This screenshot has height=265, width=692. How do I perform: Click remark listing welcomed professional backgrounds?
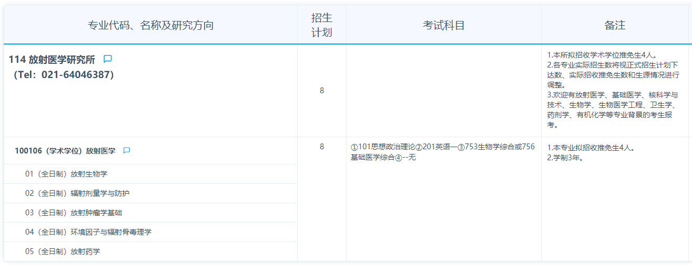(x=612, y=110)
